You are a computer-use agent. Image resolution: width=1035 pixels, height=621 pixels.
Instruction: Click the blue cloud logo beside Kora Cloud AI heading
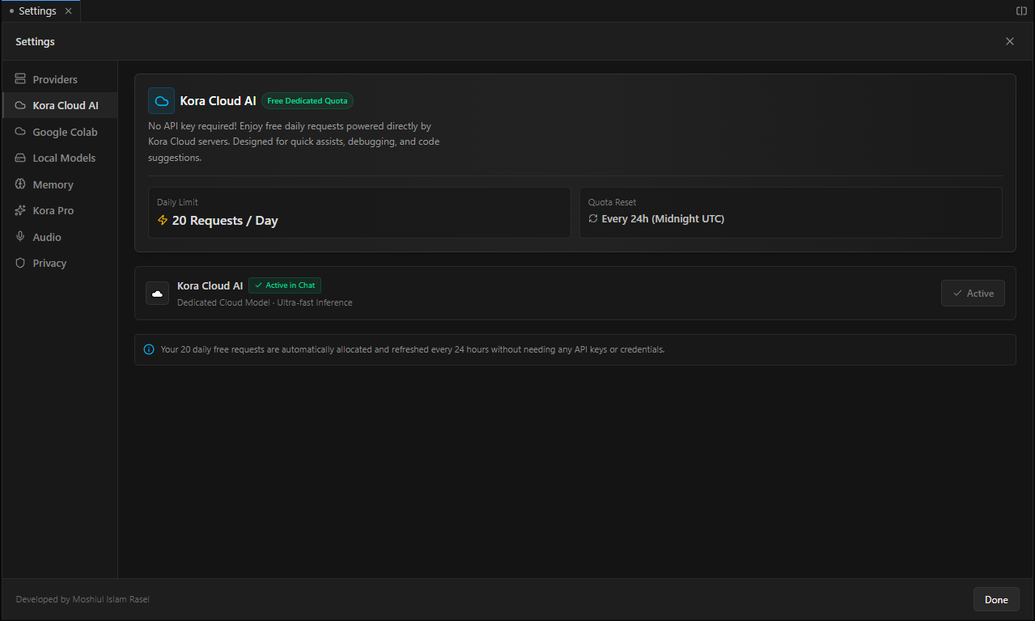coord(161,101)
